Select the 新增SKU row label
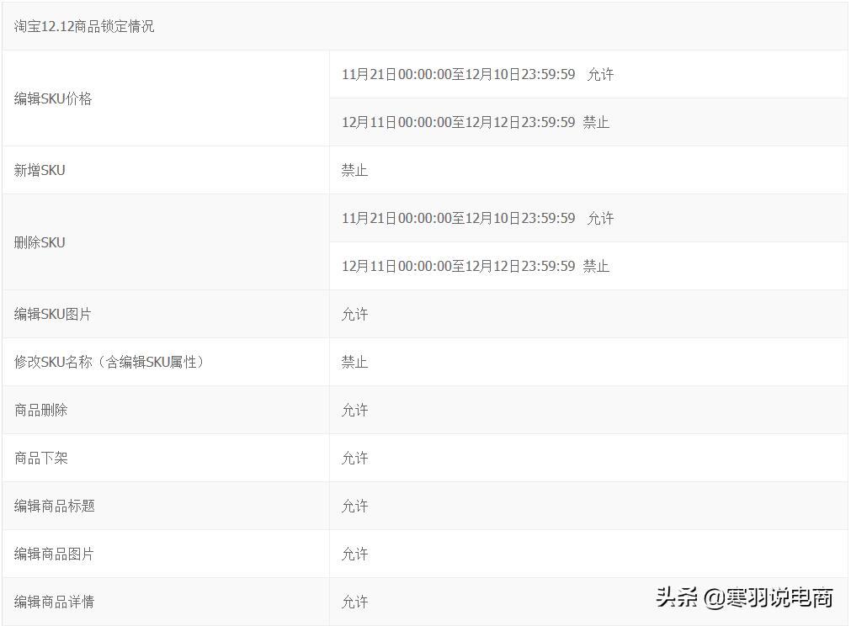 click(40, 170)
